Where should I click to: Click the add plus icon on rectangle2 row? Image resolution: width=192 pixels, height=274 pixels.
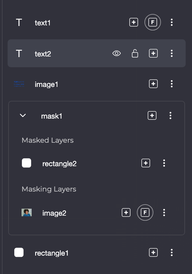click(x=146, y=163)
